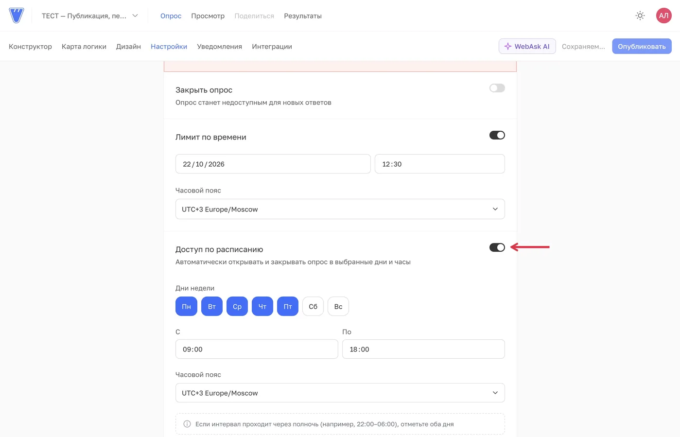Click the start time field 09:00
This screenshot has width=680, height=437.
click(257, 349)
